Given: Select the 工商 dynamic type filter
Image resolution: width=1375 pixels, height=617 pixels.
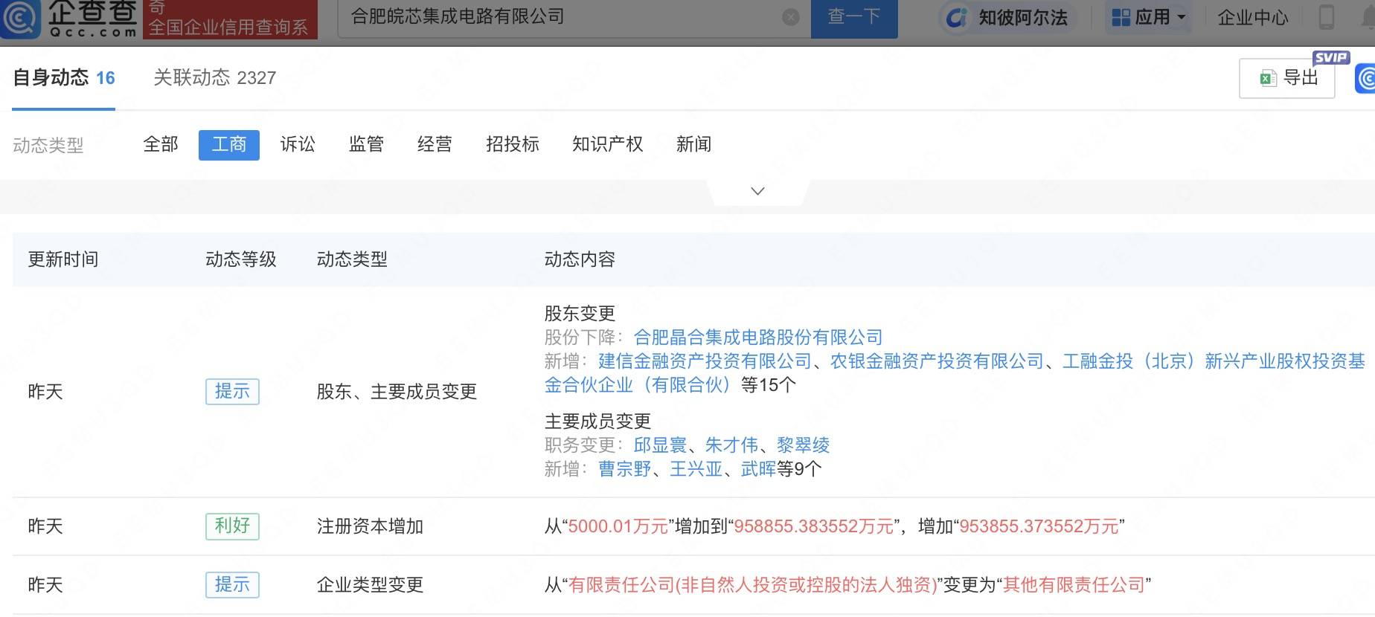Looking at the screenshot, I should click(x=229, y=145).
